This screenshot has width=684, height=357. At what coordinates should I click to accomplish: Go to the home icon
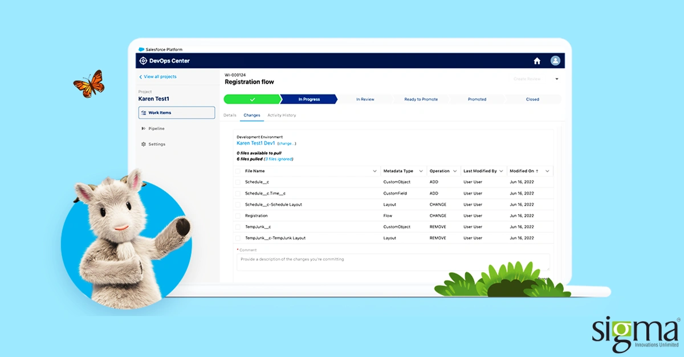tap(537, 61)
